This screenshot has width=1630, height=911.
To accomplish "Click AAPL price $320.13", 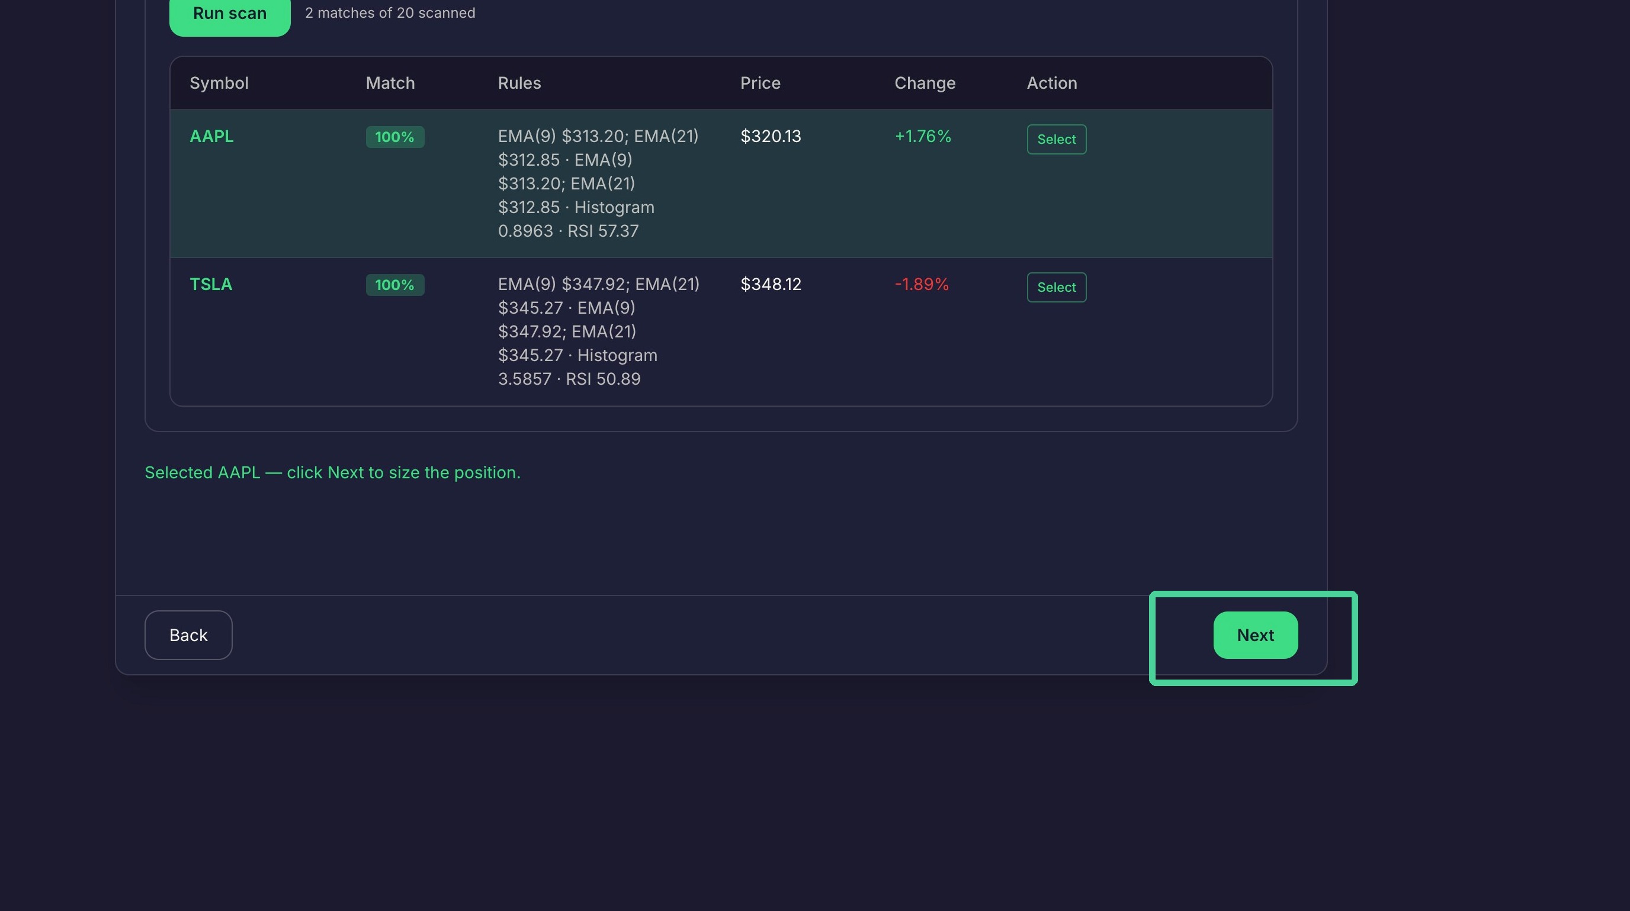I will coord(770,136).
